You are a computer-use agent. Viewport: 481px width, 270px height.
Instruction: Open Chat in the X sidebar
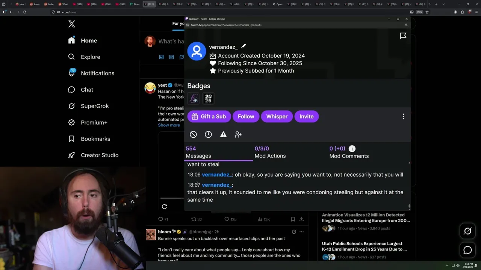click(80, 90)
